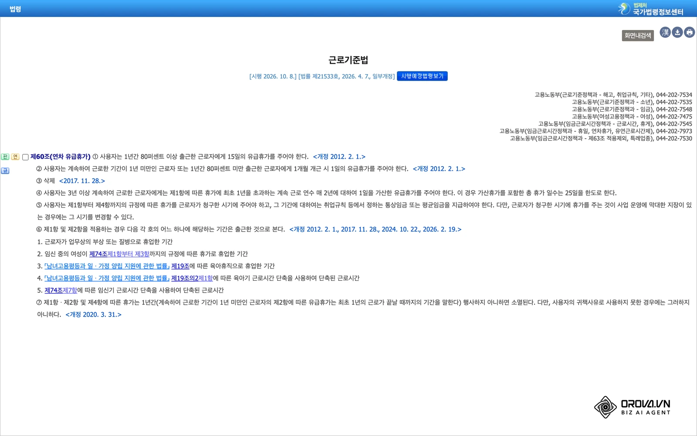Click contact line ending 044-202-7475
This screenshot has width=697, height=436.
point(632,116)
